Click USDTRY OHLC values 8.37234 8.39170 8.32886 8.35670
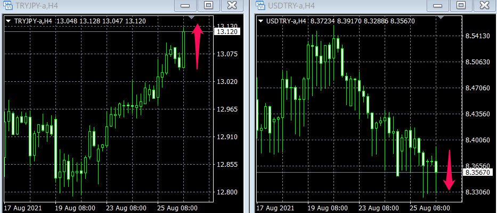497x213 pixels. 362,21
